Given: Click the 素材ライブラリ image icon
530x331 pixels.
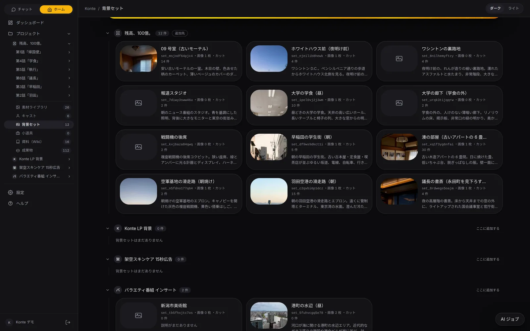Looking at the screenshot, I should 18,107.
